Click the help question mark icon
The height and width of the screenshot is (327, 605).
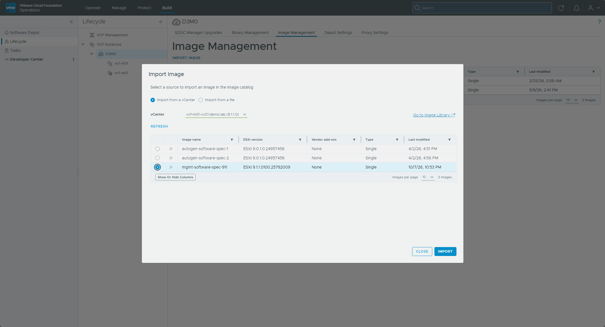(x=599, y=22)
